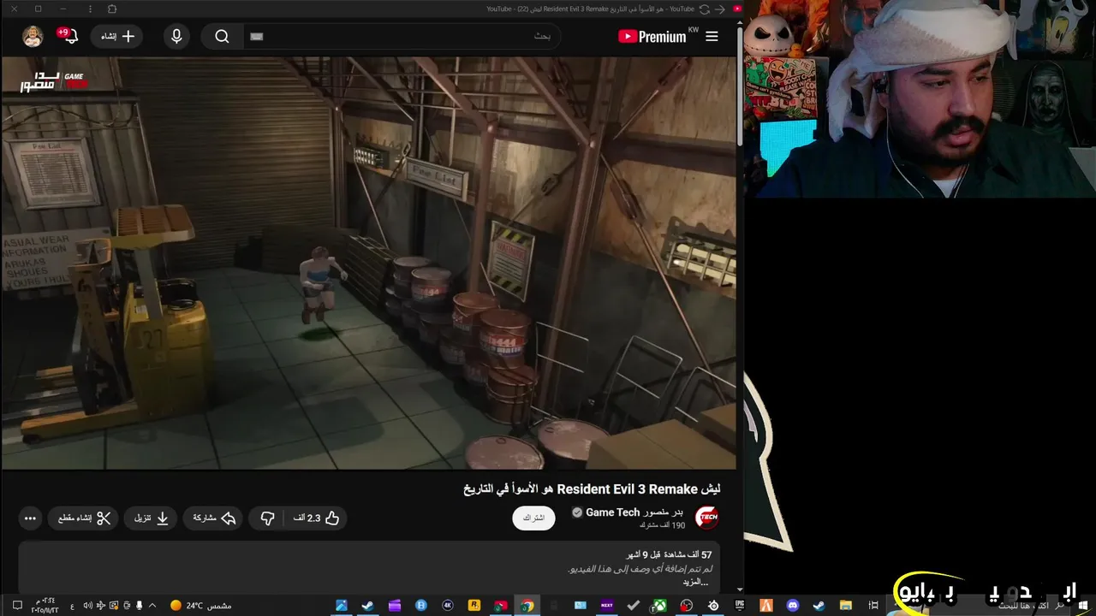The width and height of the screenshot is (1096, 616).
Task: Open the Xbox app from the taskbar
Action: [659, 606]
